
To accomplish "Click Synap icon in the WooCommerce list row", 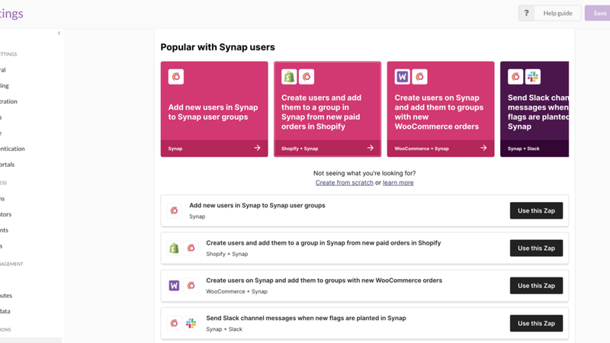I will pos(191,285).
